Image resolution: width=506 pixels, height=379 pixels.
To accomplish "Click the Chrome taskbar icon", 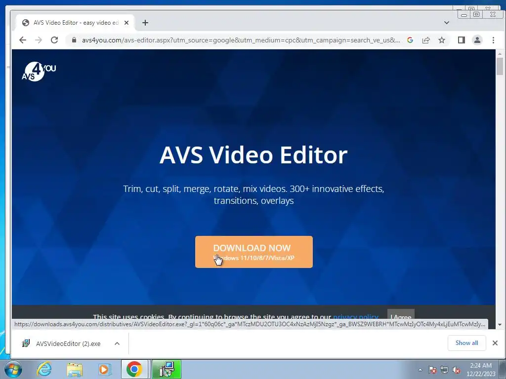I will [134, 369].
